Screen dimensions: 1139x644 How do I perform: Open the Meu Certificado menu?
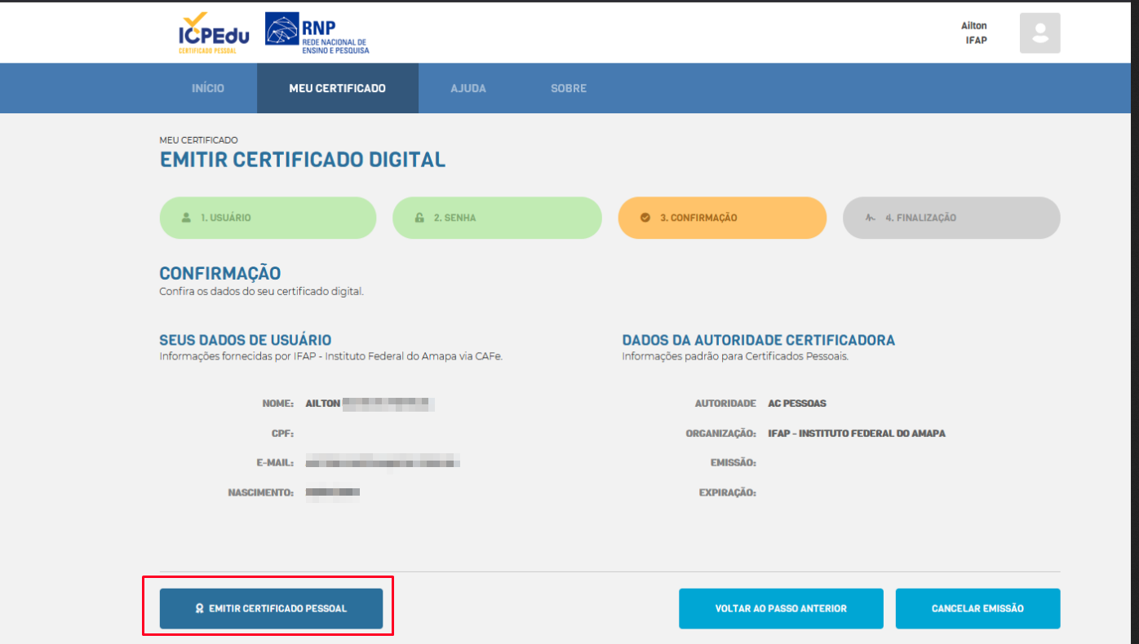338,88
